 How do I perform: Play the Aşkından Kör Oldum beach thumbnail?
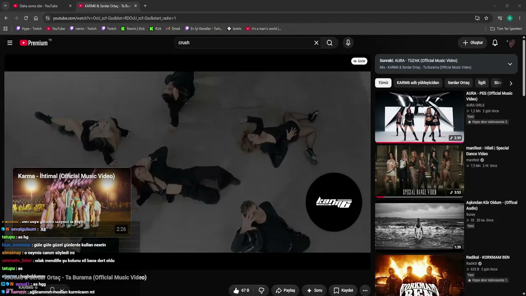[419, 226]
